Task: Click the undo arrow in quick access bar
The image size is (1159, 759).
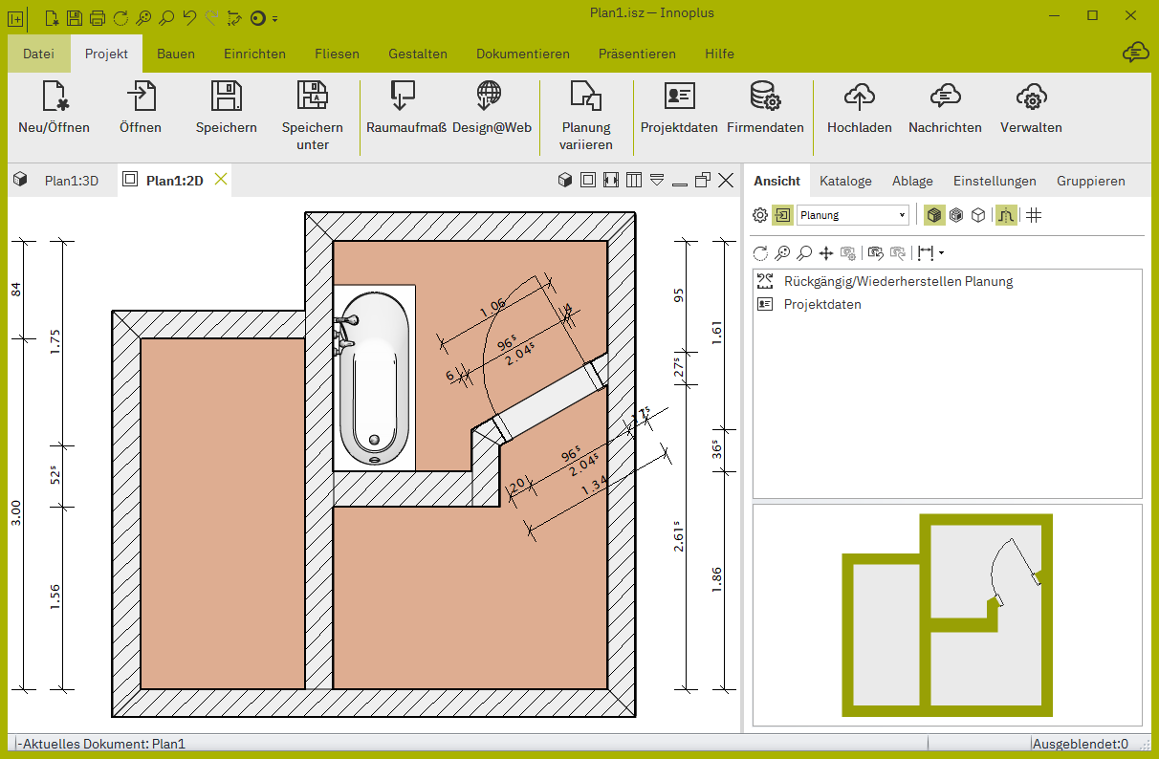Action: point(188,17)
